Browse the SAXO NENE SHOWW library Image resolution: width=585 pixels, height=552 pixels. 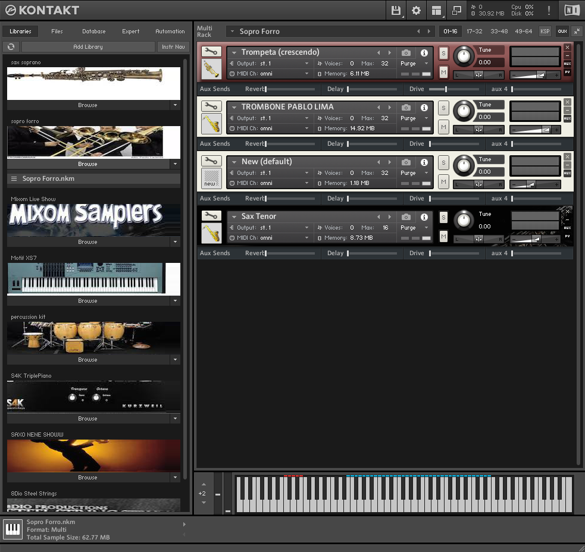coord(88,478)
